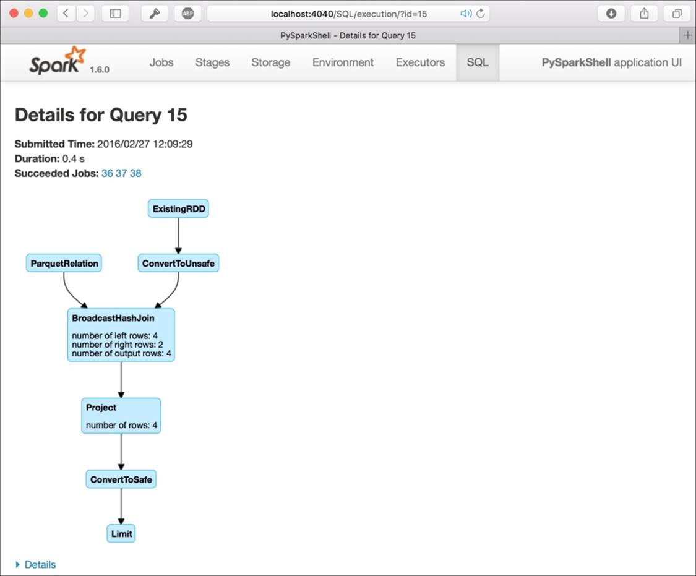Select Stages in the navigation bar
The height and width of the screenshot is (576, 696).
click(212, 62)
